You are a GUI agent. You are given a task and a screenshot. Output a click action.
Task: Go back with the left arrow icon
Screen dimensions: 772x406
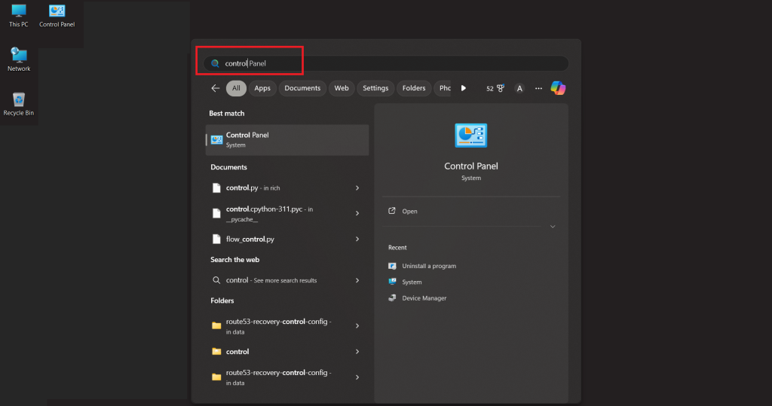tap(215, 88)
